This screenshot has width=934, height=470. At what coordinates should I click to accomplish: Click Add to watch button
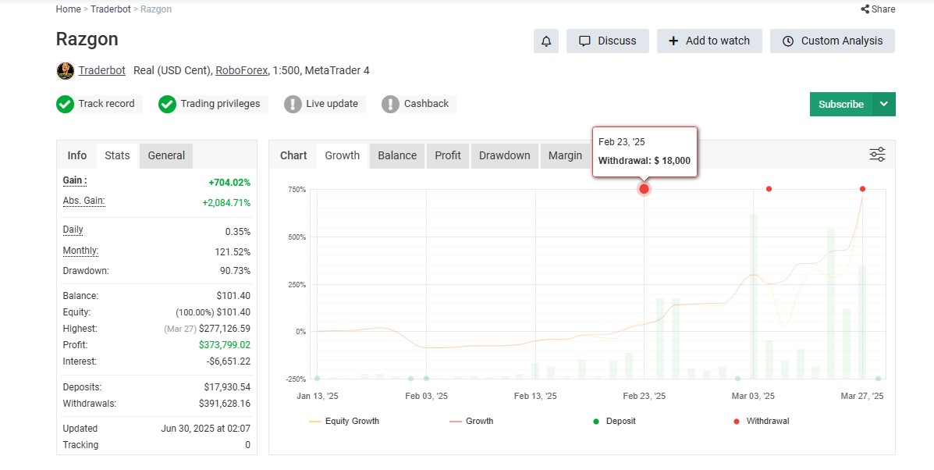(709, 41)
